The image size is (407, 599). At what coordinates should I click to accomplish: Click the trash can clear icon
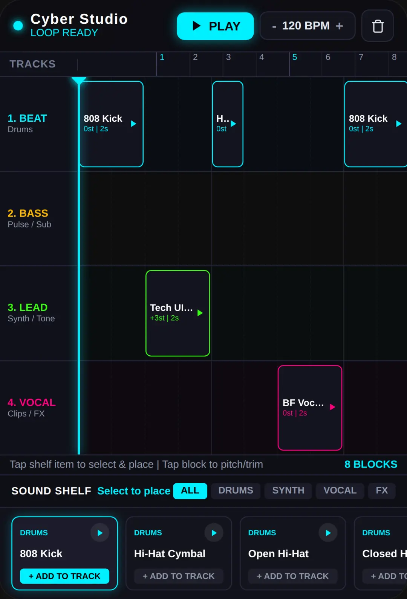tap(378, 26)
